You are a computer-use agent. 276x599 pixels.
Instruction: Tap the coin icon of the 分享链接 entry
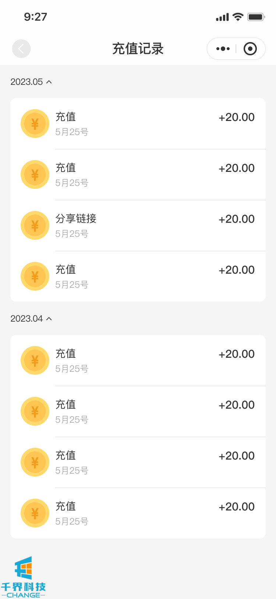coord(35,225)
